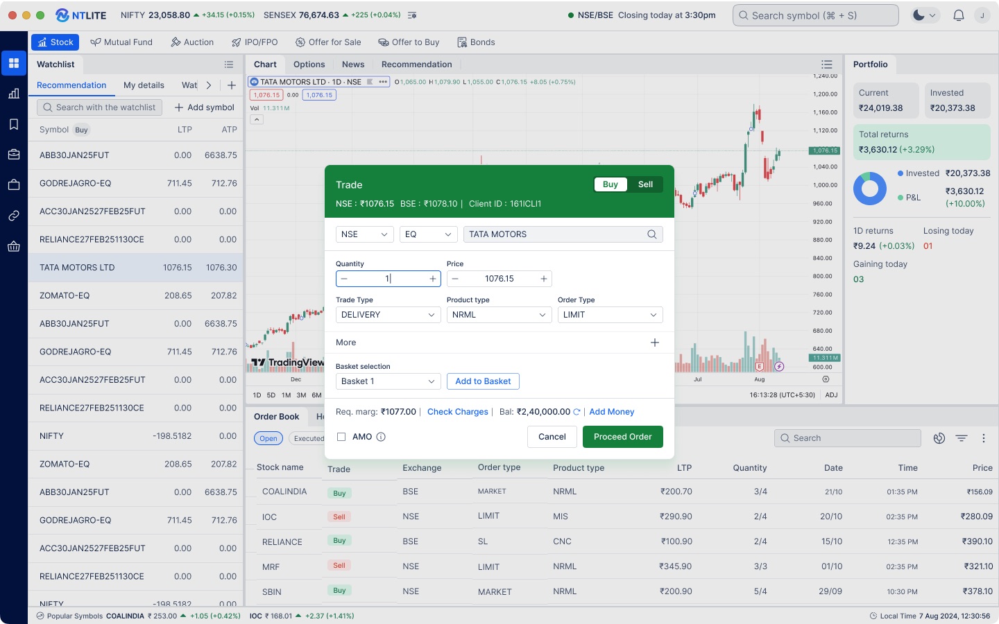Open the dashboard grid icon in sidebar
Viewport: 999px width, 624px height.
tap(14, 63)
